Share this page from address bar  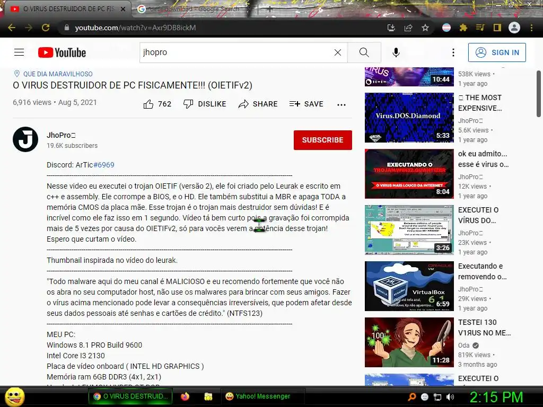click(x=408, y=28)
